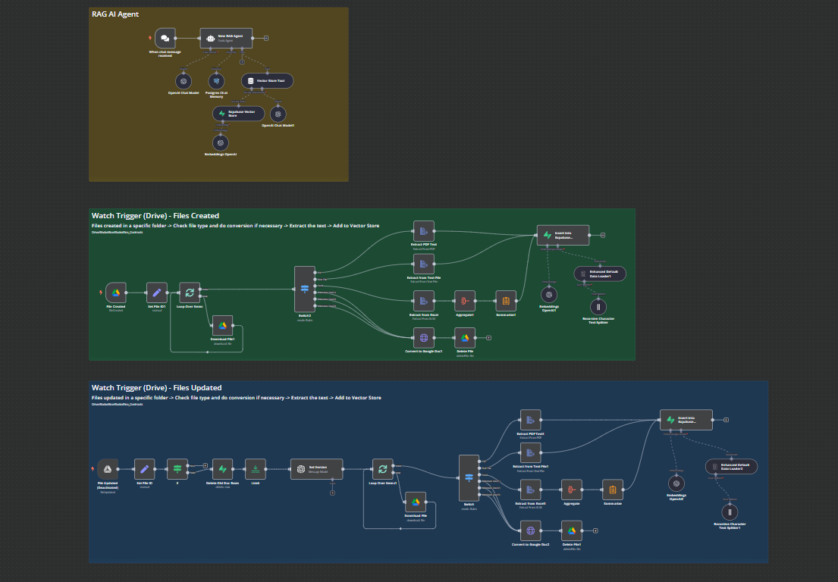This screenshot has width=838, height=582.
Task: Add node after New RAG Agent output
Action: coord(266,38)
